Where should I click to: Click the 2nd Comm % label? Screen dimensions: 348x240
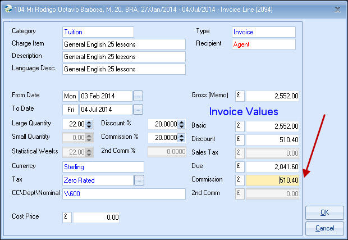click(x=118, y=151)
